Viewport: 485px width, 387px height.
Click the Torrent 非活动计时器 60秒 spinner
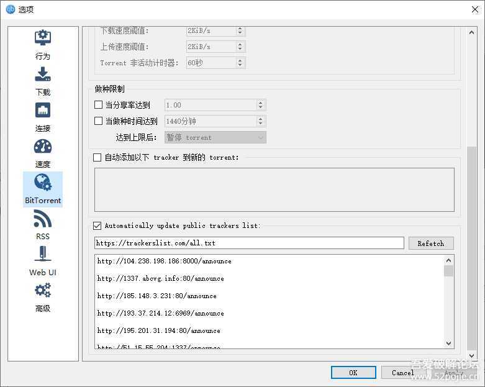210,63
